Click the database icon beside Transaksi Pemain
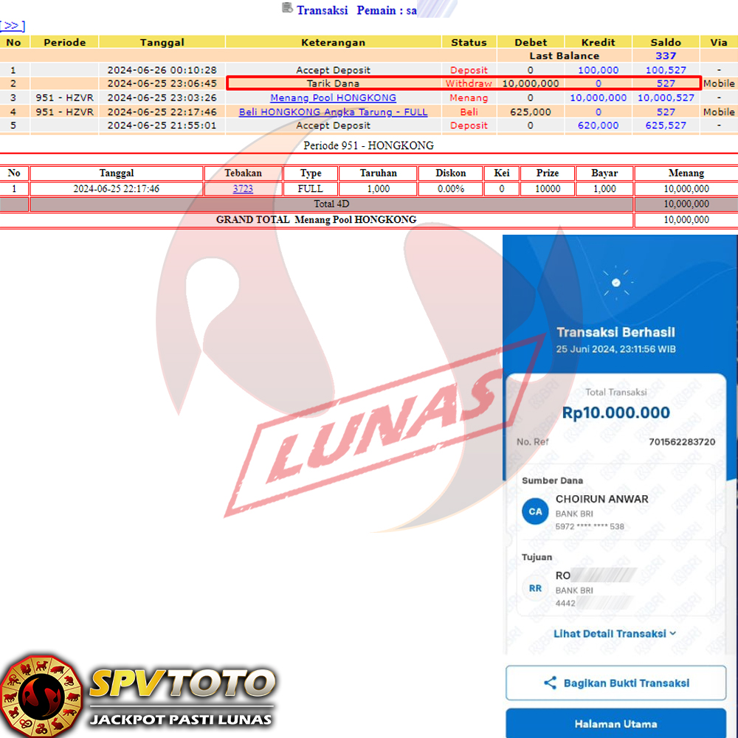The height and width of the screenshot is (738, 738). tap(287, 8)
